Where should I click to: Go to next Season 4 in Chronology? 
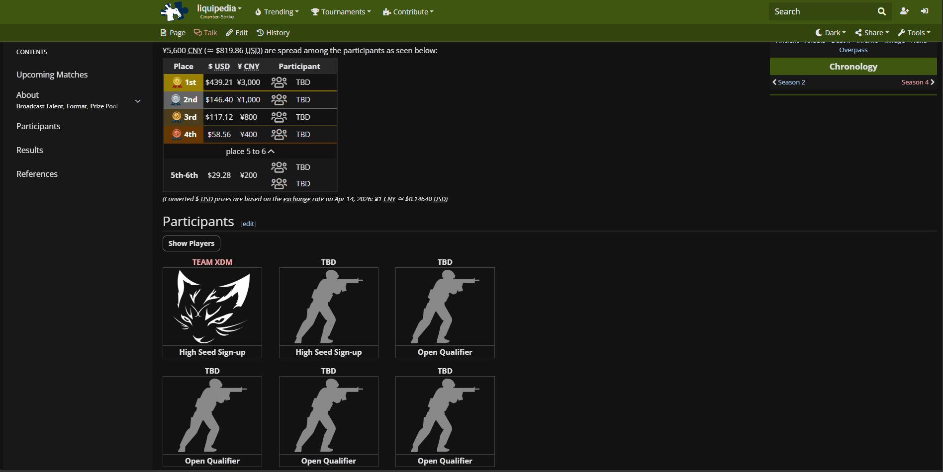[x=918, y=82]
